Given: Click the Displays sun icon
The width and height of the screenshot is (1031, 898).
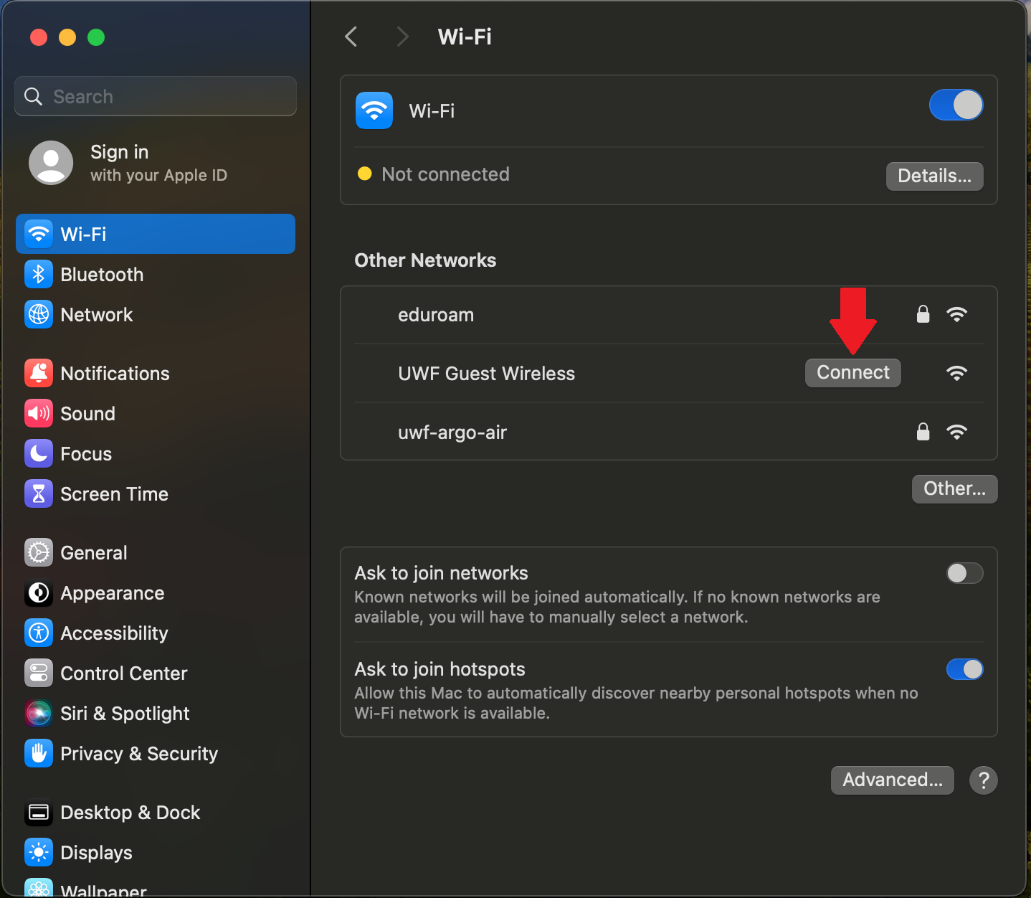Looking at the screenshot, I should [x=39, y=852].
